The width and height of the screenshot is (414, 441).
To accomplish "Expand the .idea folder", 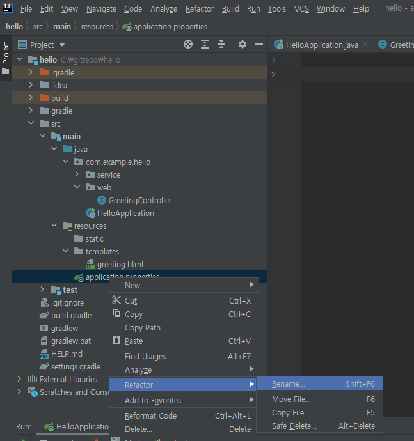I will pyautogui.click(x=31, y=85).
